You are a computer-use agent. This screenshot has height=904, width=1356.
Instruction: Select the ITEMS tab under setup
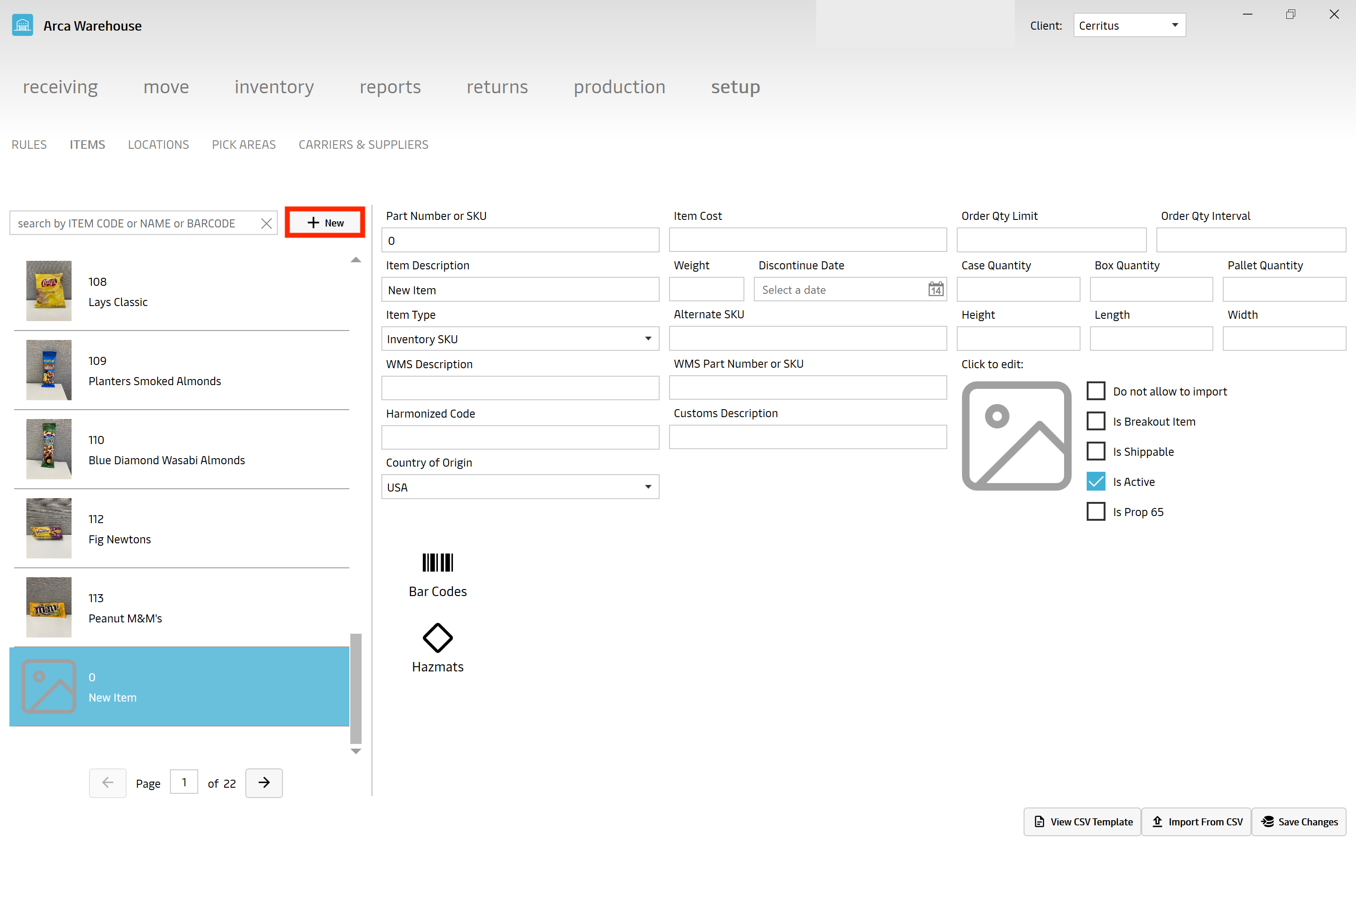(87, 144)
